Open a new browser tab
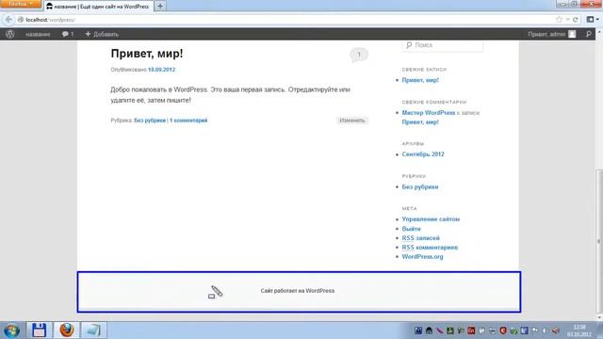The height and width of the screenshot is (339, 603). 160,7
